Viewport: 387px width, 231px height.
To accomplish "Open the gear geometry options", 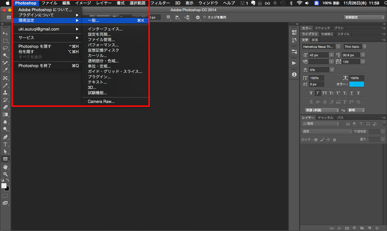I will (x=198, y=17).
